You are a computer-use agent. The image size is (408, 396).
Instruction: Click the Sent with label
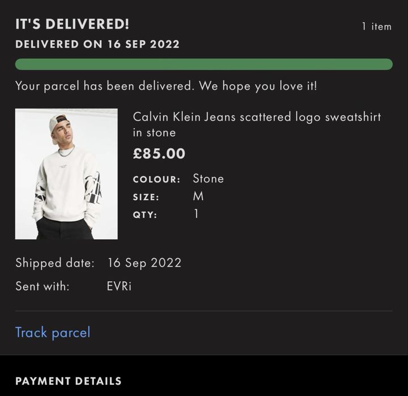[x=42, y=286]
